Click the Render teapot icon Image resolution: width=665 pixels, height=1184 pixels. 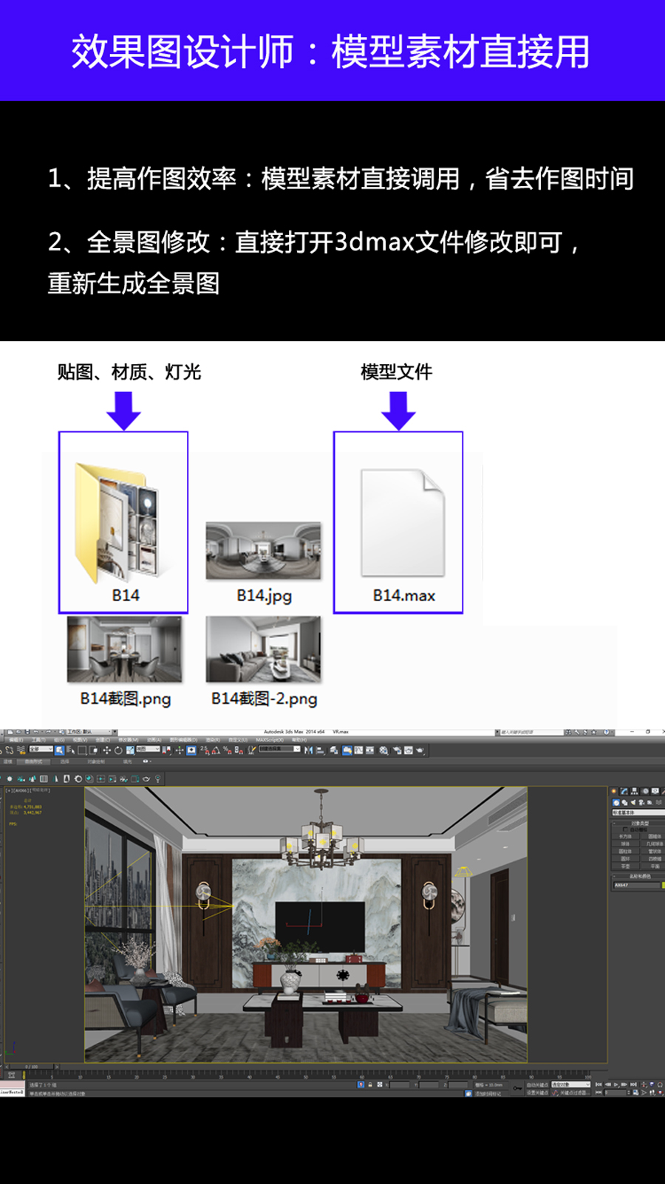(420, 750)
